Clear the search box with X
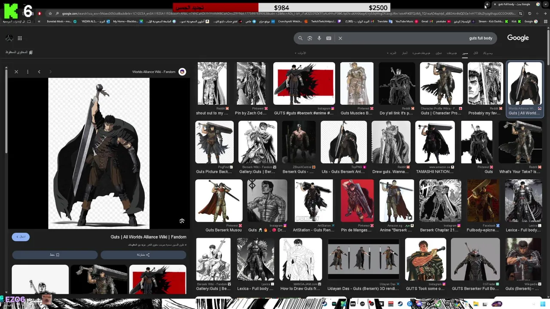This screenshot has width=550, height=309. pyautogui.click(x=340, y=38)
